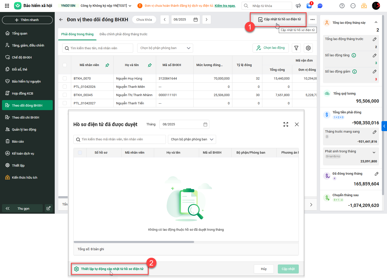Edit Số lao động tăng value
The height and width of the screenshot is (279, 387).
[375, 55]
